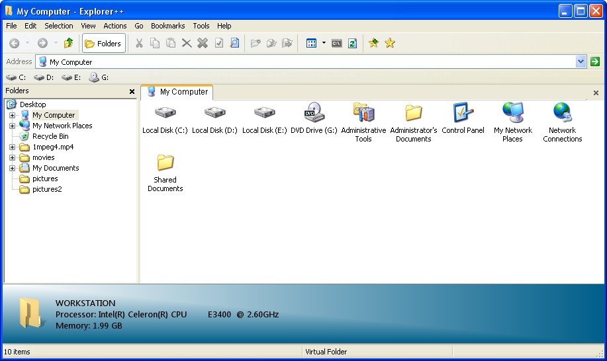This screenshot has height=361, width=607.
Task: Expand the movies tree node
Action: pos(13,157)
